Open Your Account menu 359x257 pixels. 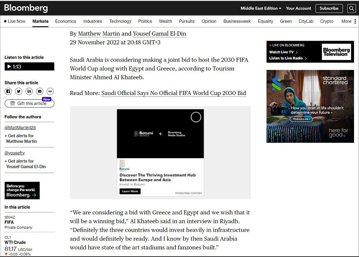click(x=298, y=8)
